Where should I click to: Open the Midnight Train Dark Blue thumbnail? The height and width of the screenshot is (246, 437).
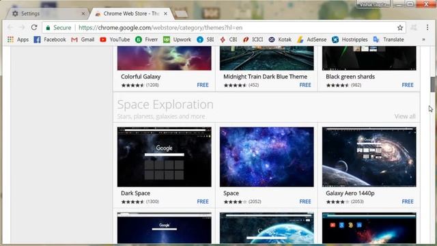[x=267, y=58]
